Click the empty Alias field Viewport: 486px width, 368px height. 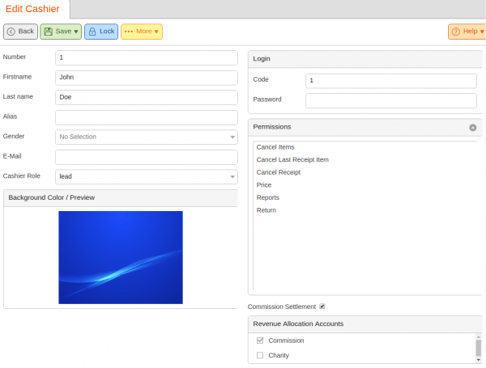[147, 117]
